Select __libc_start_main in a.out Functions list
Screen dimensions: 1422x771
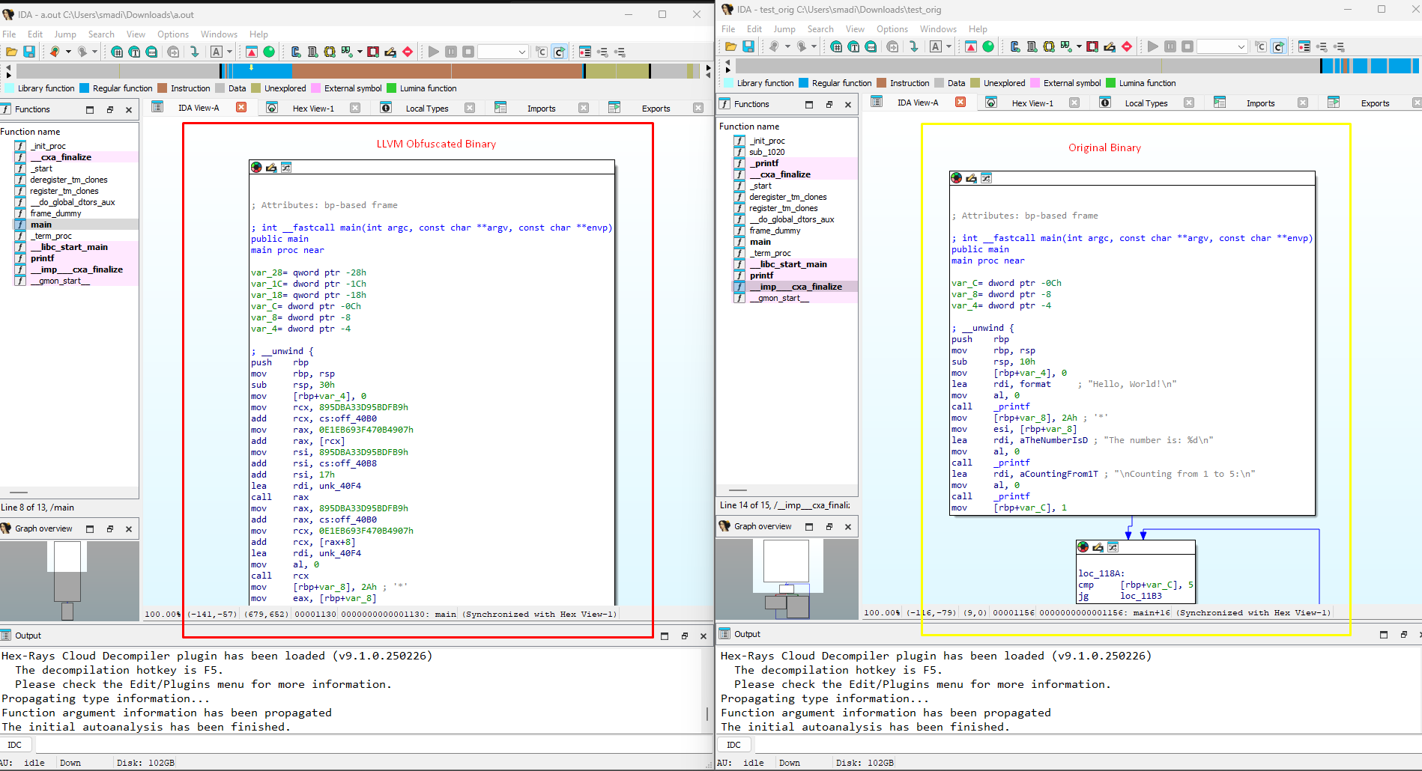[69, 247]
